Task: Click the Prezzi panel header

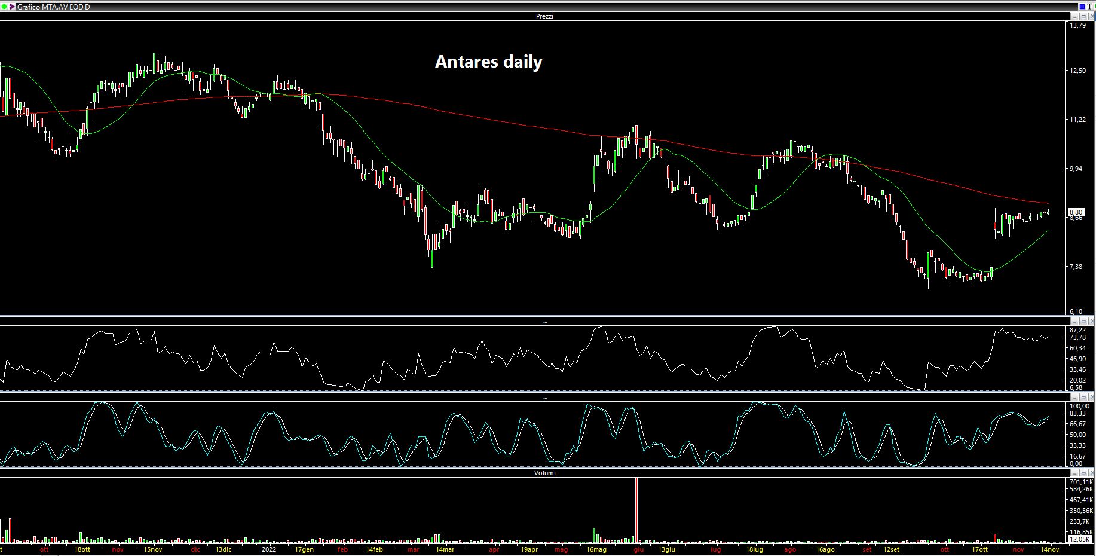Action: (x=544, y=16)
